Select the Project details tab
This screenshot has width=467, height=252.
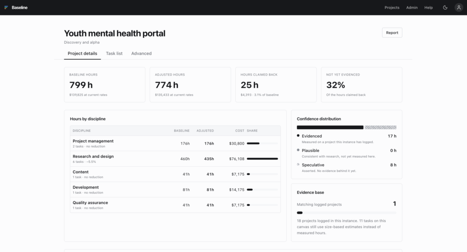point(83,54)
